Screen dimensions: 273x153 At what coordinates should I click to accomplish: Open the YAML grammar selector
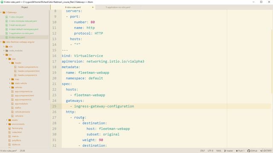tap(218, 151)
